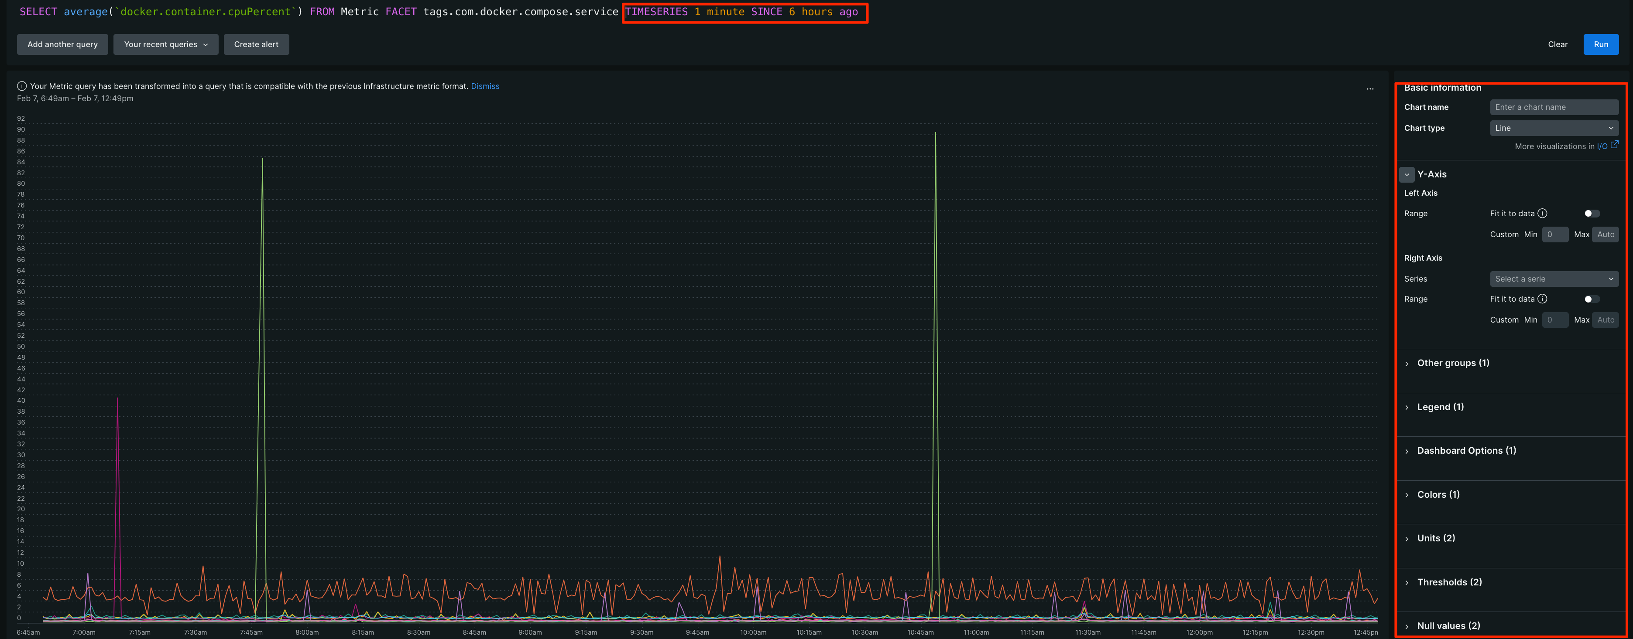This screenshot has height=639, width=1633.
Task: Click the Right Axis Min field
Action: (x=1555, y=320)
